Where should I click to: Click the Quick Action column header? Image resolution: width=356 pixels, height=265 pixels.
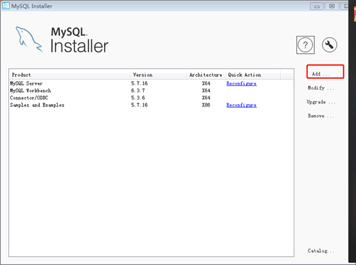pos(253,74)
